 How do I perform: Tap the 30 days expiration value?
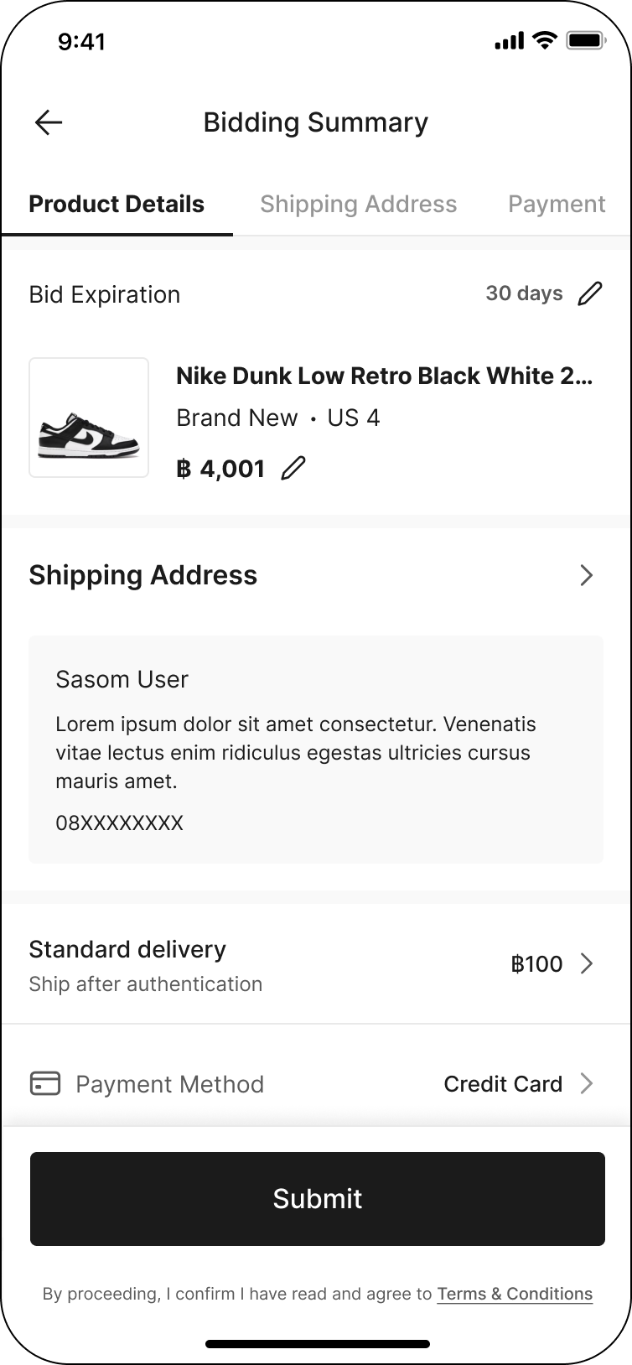(x=524, y=293)
